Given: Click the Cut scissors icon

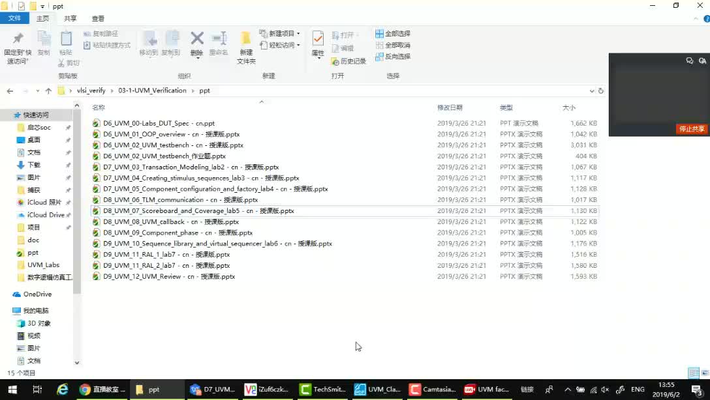Looking at the screenshot, I should point(61,63).
